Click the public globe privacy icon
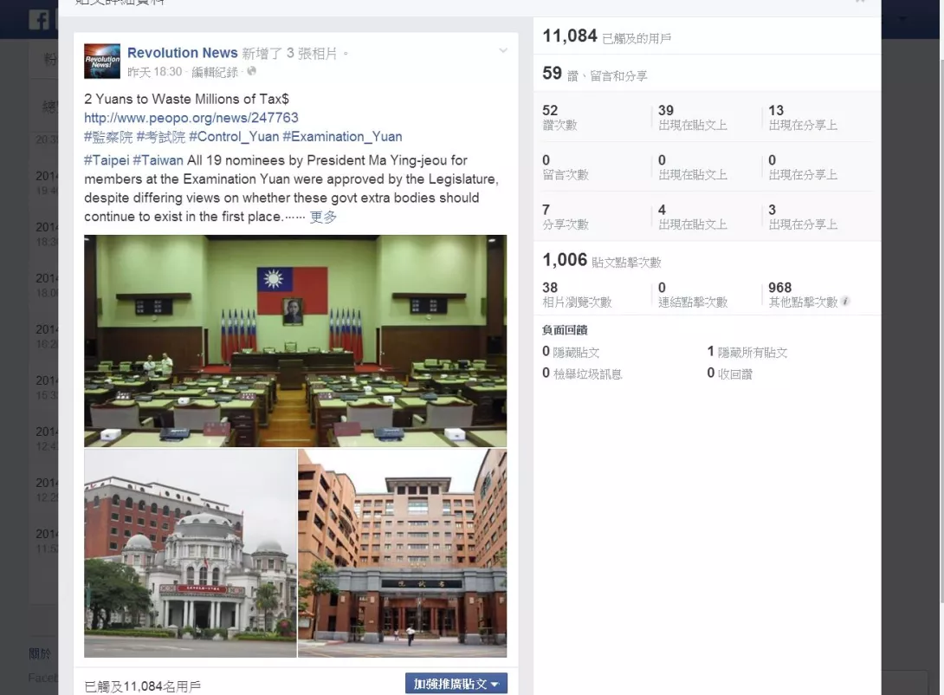The width and height of the screenshot is (944, 695). (252, 71)
